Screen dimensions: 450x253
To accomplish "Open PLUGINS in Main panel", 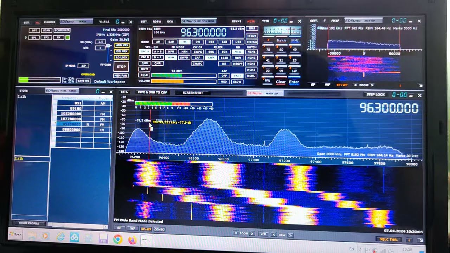I will [x=50, y=22].
